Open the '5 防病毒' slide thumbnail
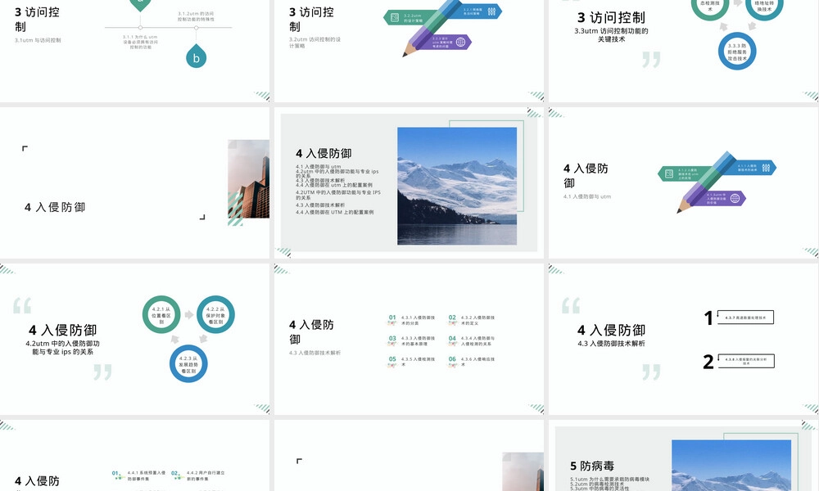The width and height of the screenshot is (819, 491). pyautogui.click(x=684, y=456)
